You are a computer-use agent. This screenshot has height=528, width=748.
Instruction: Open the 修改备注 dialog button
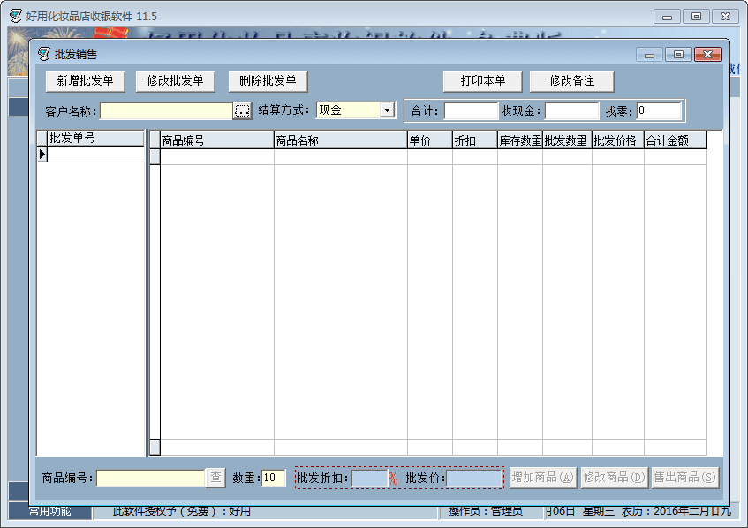point(571,81)
